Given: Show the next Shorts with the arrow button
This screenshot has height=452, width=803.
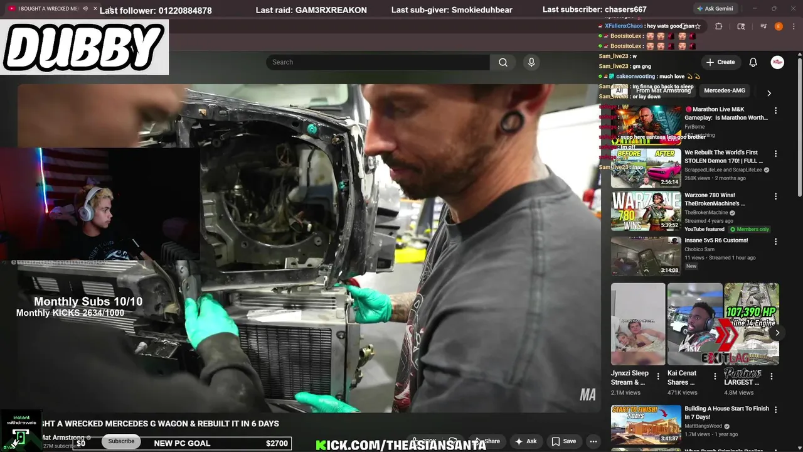Looking at the screenshot, I should (777, 333).
